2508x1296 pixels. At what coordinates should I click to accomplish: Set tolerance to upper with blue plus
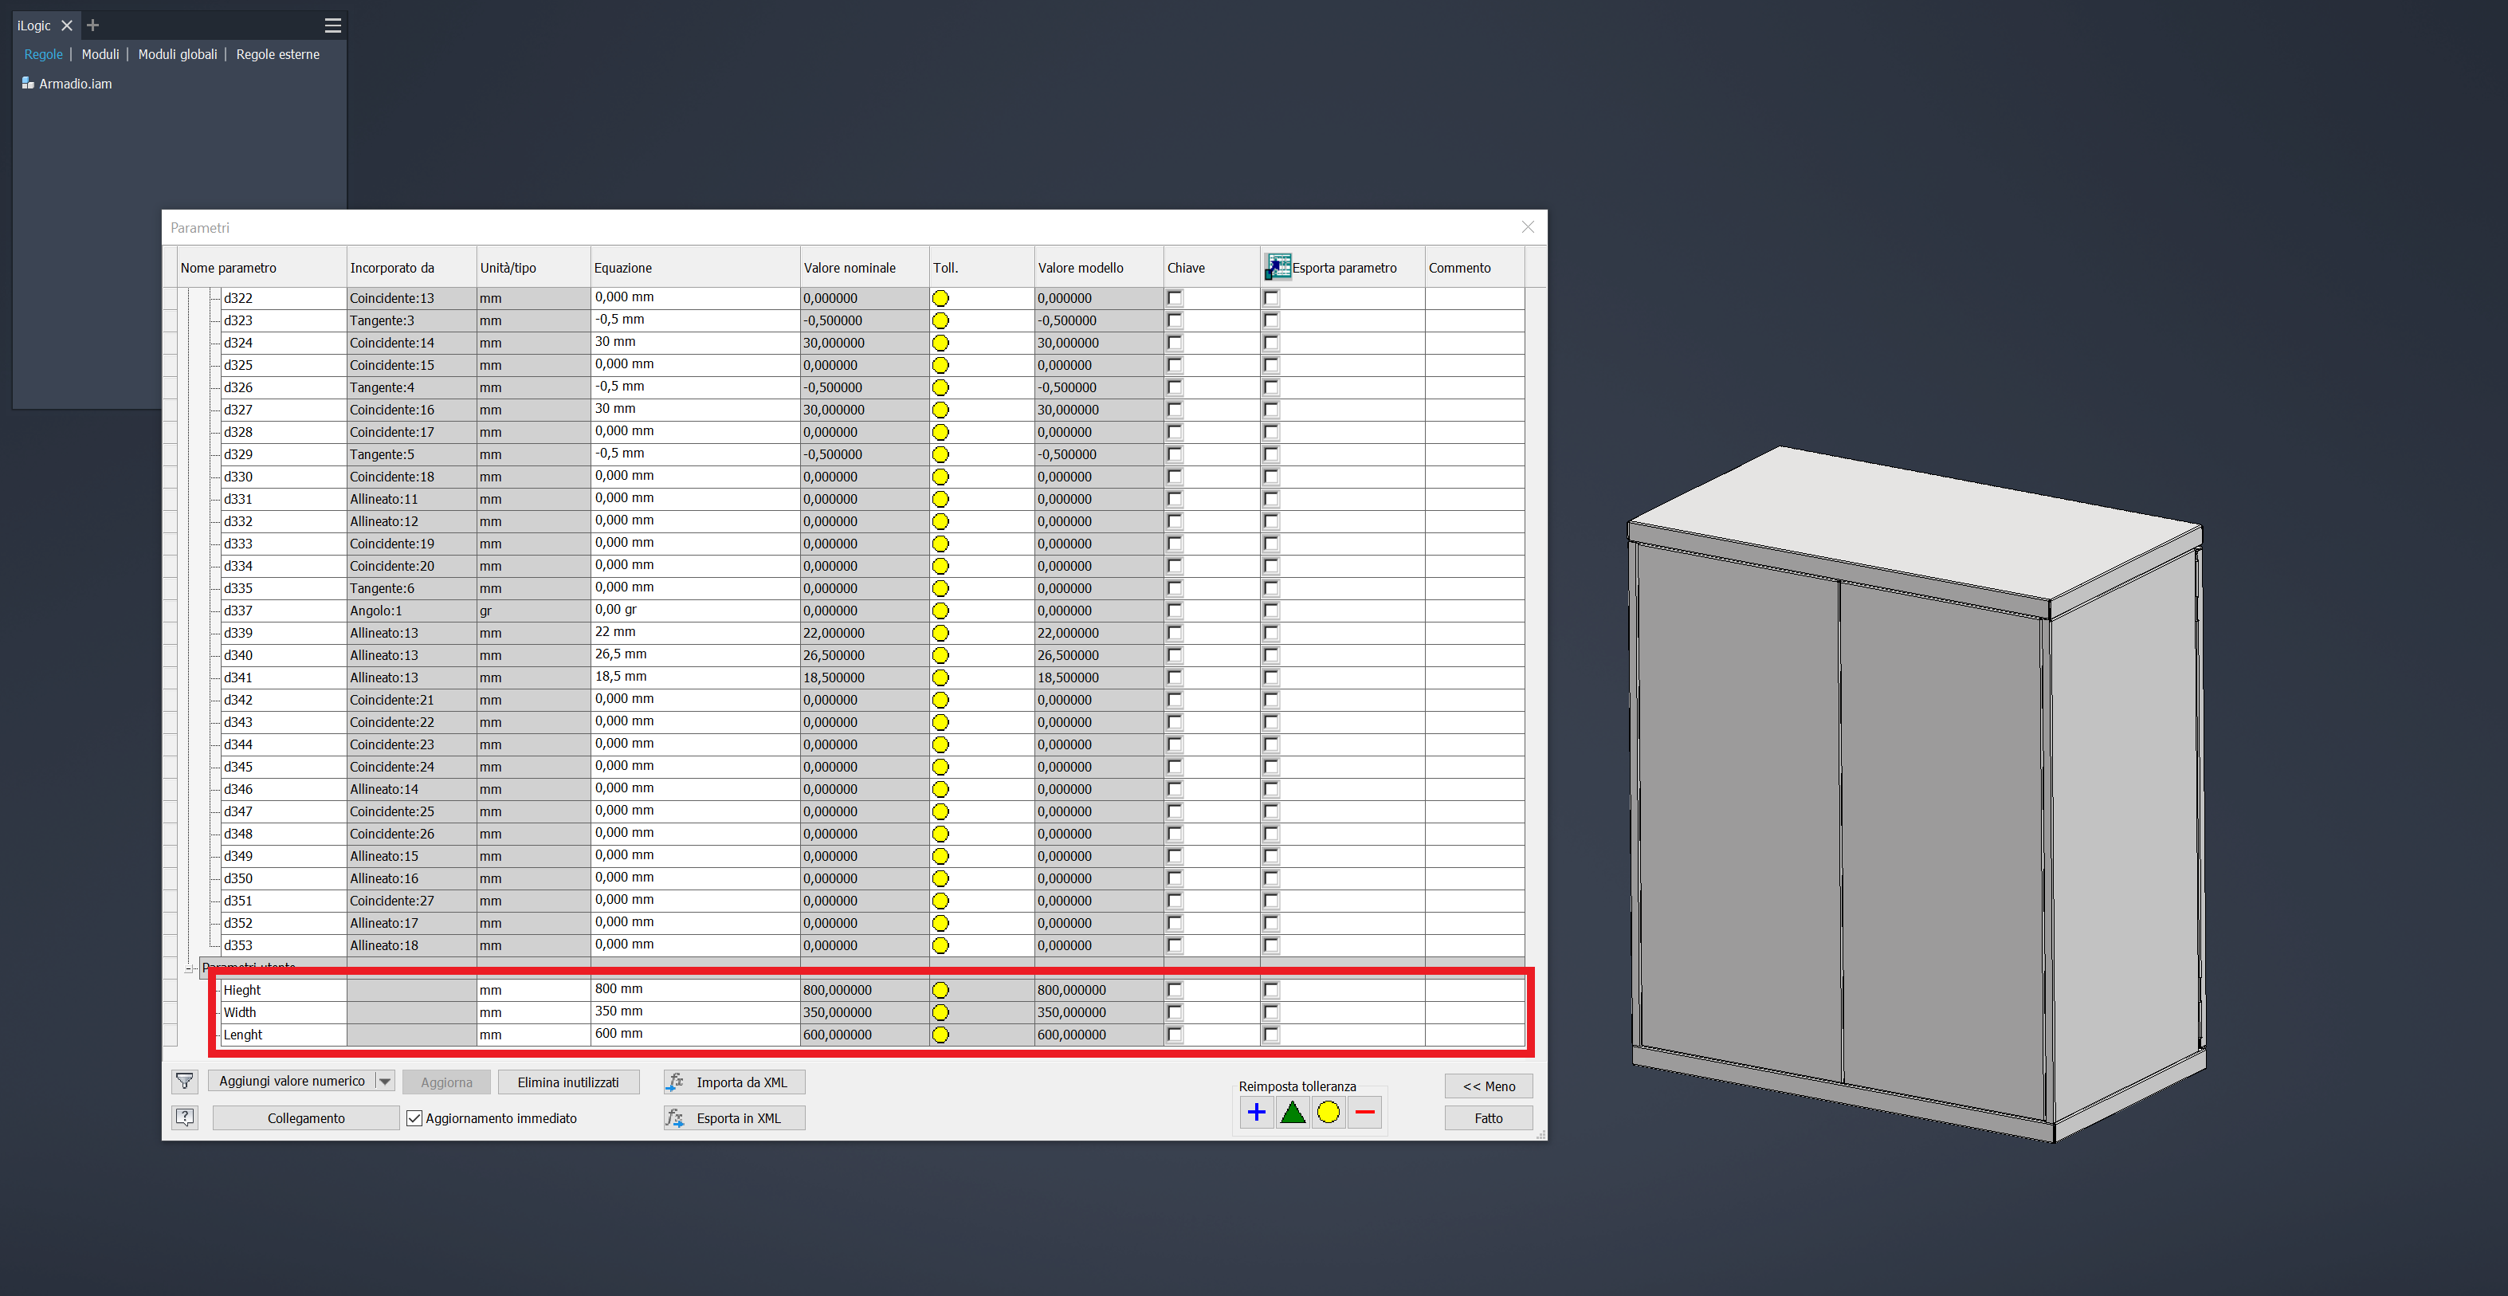tap(1256, 1113)
